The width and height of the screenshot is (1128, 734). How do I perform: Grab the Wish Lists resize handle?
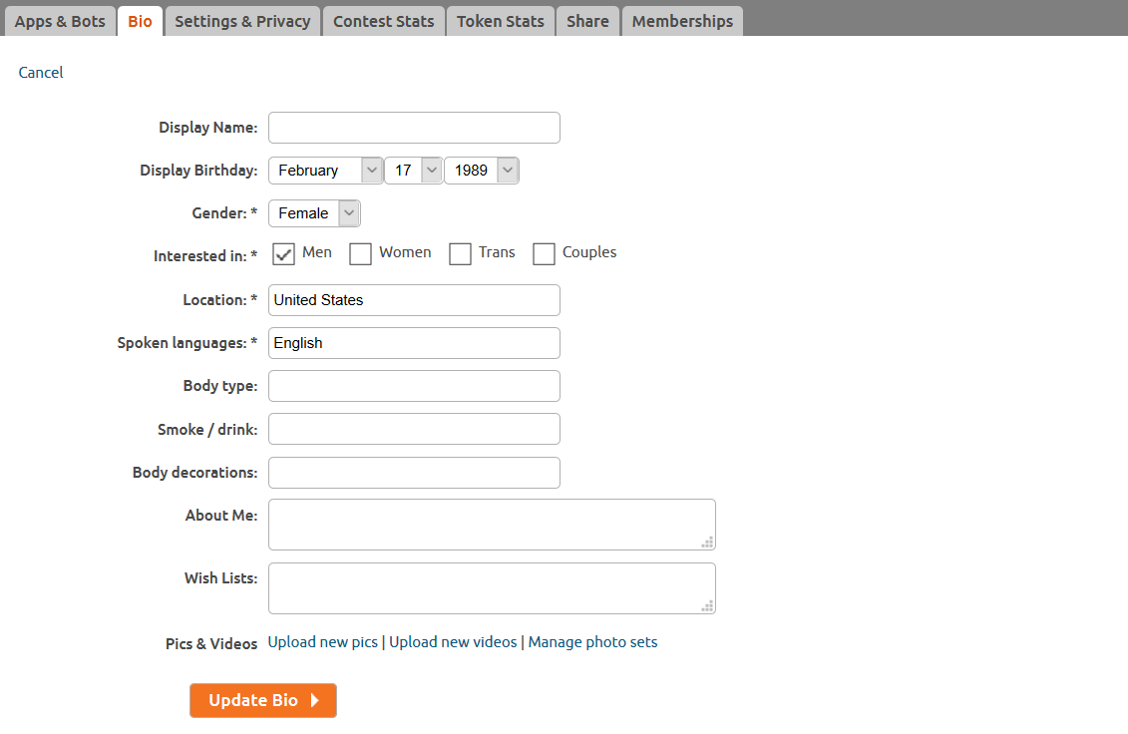point(707,605)
